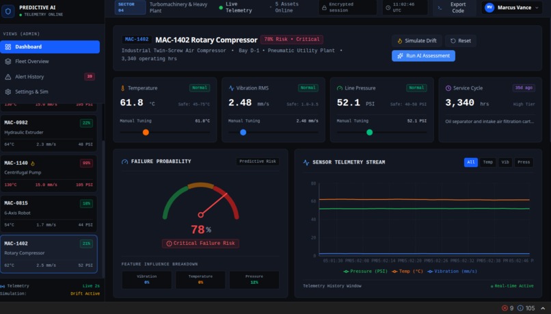
Task: Click the red error count icon in status bar
Action: click(505, 308)
